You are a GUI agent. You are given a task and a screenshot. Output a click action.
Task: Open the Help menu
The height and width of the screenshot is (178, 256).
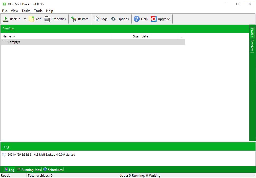click(x=50, y=11)
